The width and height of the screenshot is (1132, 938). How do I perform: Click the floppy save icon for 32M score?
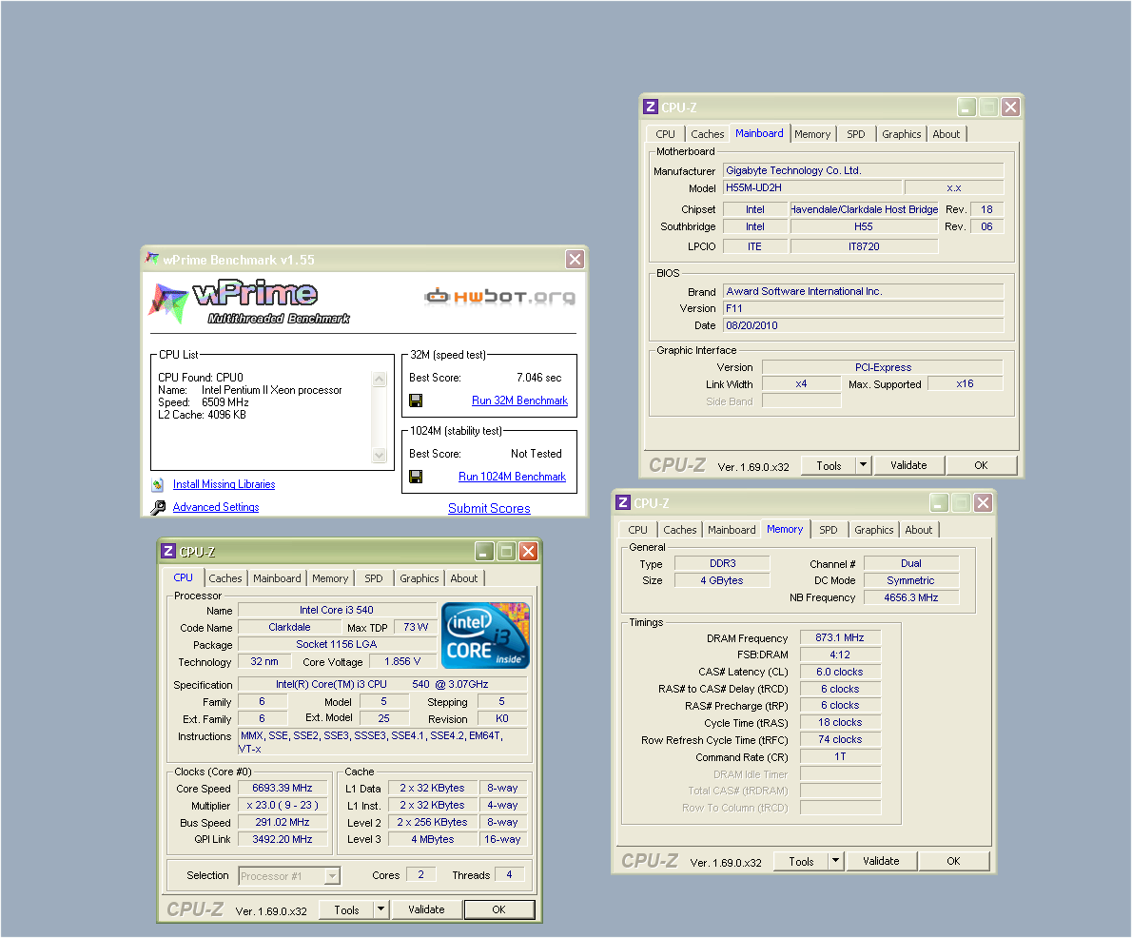416,401
